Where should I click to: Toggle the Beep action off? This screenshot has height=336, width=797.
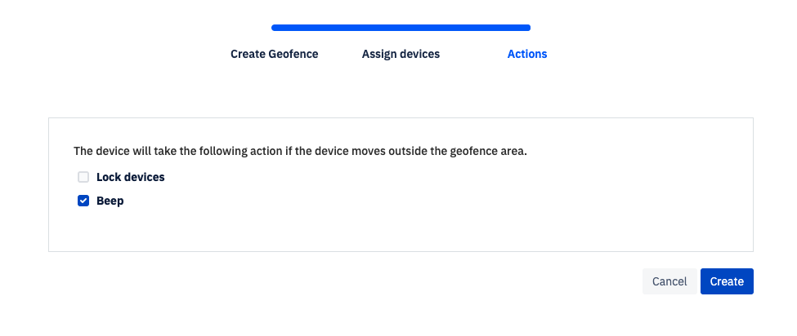pos(83,201)
